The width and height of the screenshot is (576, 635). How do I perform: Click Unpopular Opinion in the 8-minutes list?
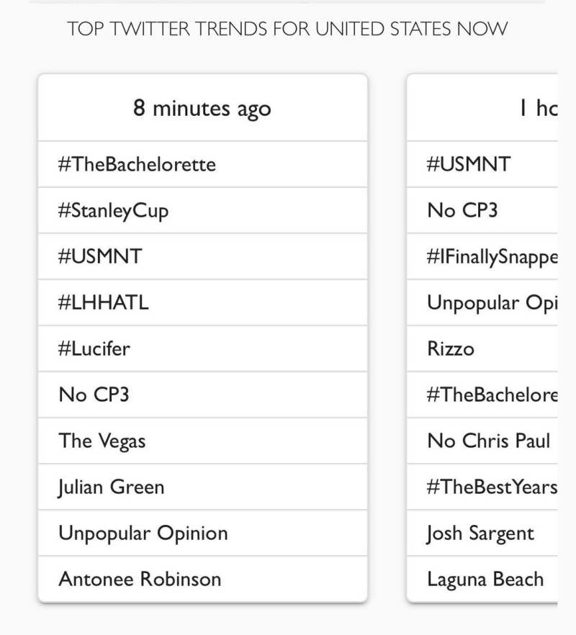143,533
